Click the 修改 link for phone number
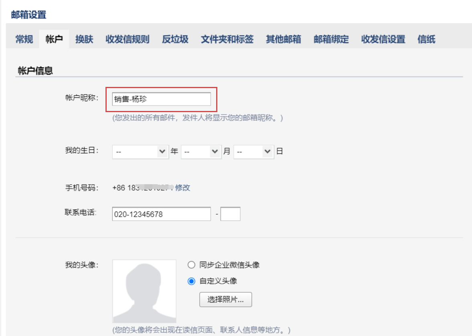The image size is (472, 336). point(182,187)
